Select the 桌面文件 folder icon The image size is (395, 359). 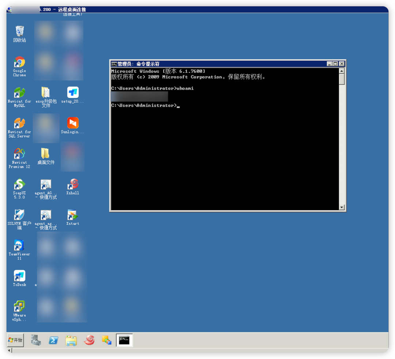click(x=46, y=156)
